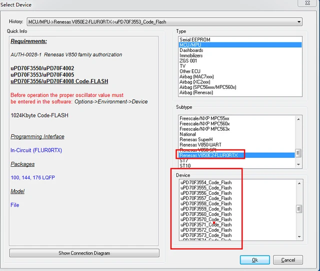This screenshot has height=271, width=320.
Task: Click uPD70F3550/uPD70F4002 line
Action: pos(42,68)
